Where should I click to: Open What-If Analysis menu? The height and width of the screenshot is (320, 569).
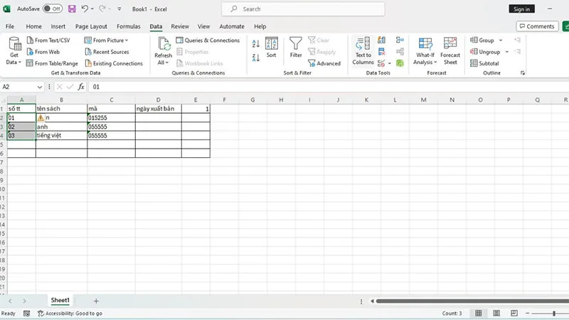click(425, 51)
